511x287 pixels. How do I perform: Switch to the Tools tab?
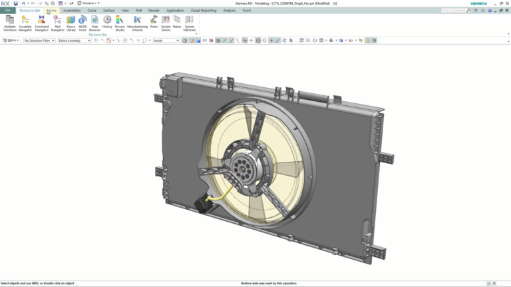(246, 11)
